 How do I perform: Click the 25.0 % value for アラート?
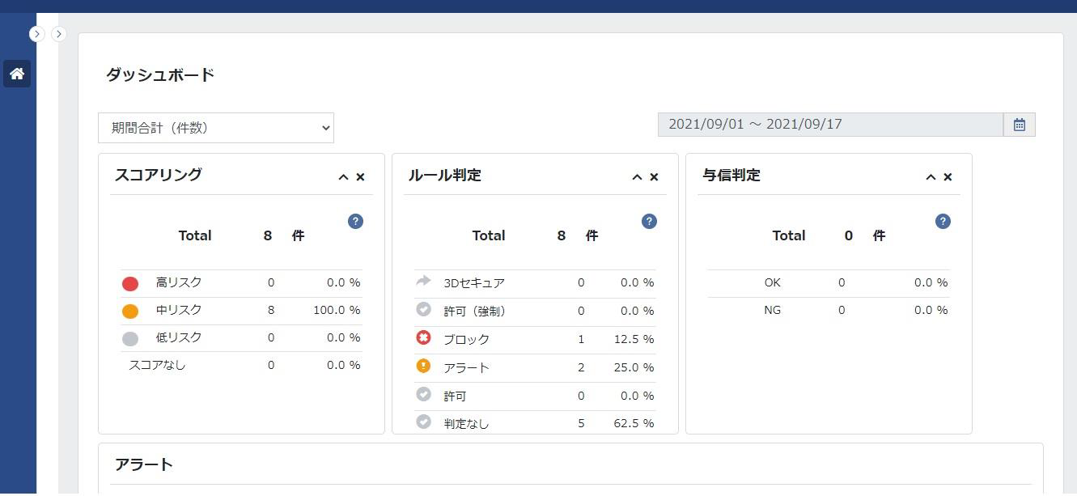pyautogui.click(x=634, y=367)
